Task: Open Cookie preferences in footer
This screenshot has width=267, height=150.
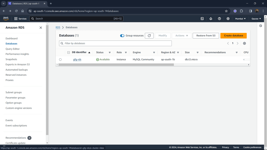Action: (x=252, y=147)
